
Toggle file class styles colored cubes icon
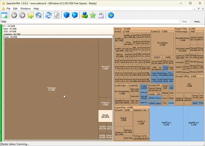coord(85,15)
